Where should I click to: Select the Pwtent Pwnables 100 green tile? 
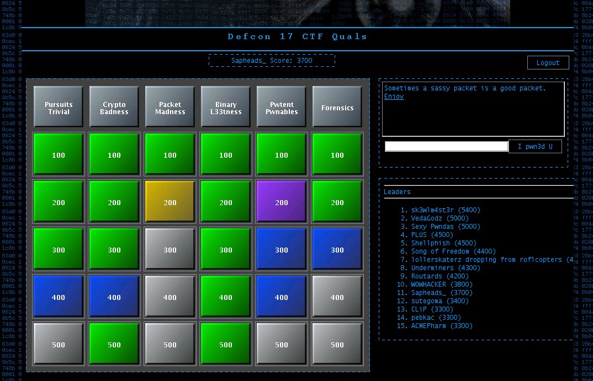click(282, 154)
